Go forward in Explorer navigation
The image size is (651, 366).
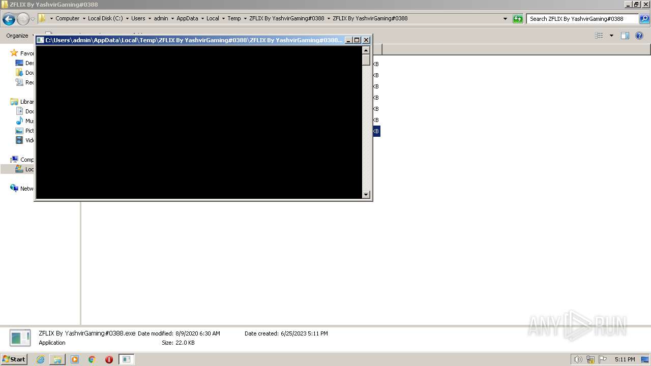click(x=23, y=19)
